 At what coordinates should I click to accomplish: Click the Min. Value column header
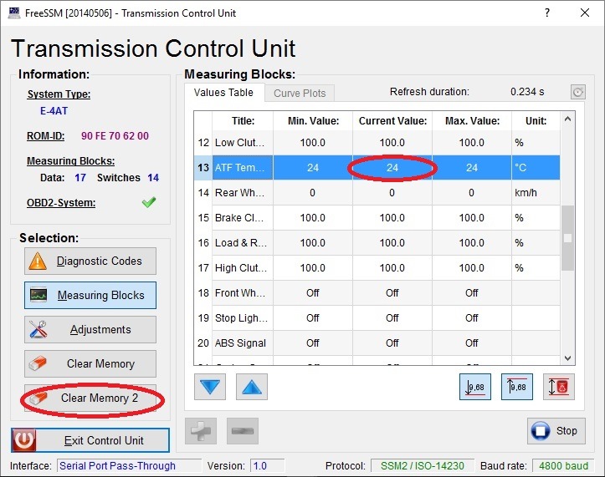coord(313,121)
